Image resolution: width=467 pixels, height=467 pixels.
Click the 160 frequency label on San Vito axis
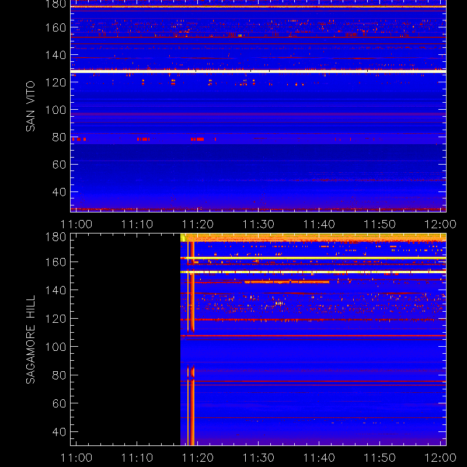coord(55,27)
